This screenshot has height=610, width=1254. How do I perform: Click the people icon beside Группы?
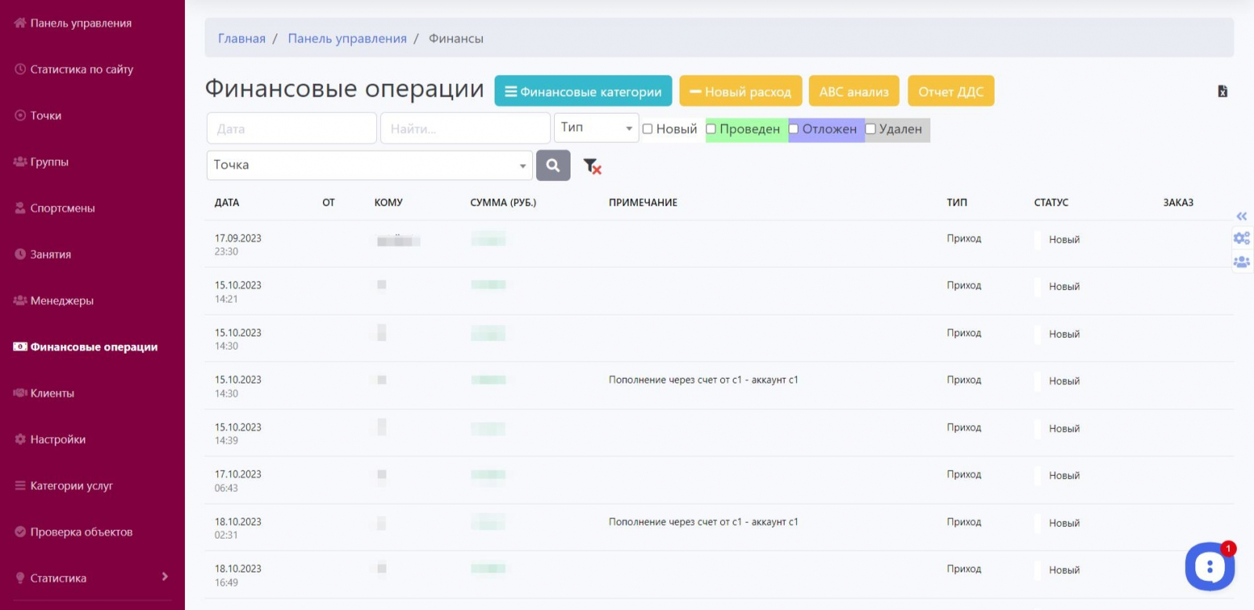[20, 162]
